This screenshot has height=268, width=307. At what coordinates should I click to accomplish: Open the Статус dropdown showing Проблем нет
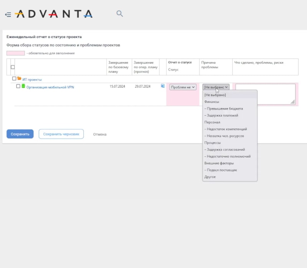pos(183,87)
